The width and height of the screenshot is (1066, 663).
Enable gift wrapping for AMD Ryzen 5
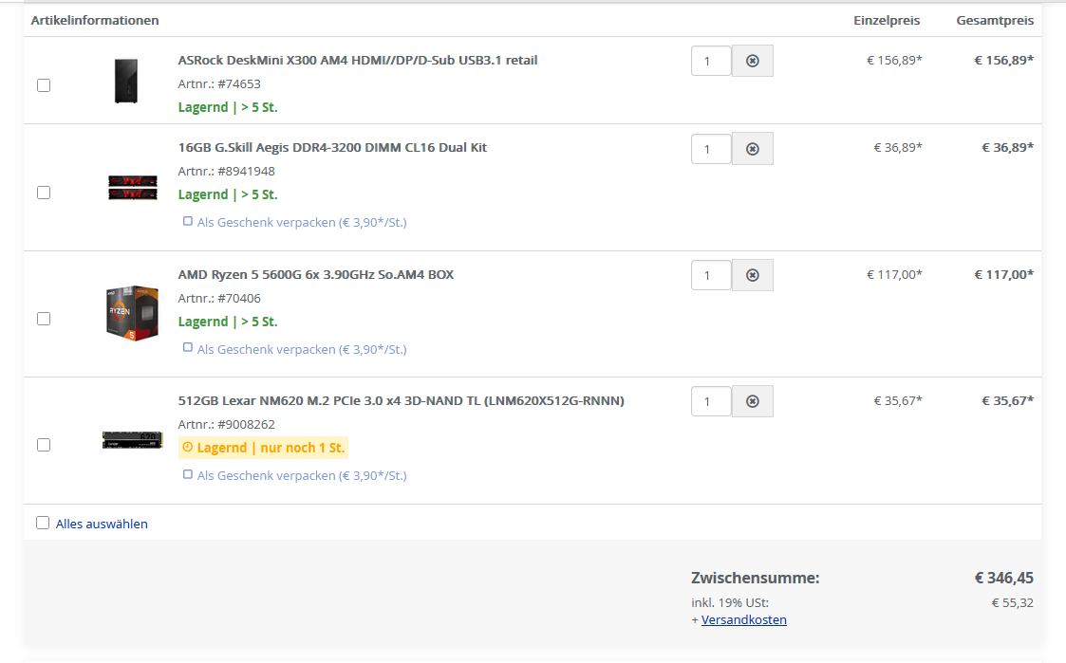click(188, 348)
